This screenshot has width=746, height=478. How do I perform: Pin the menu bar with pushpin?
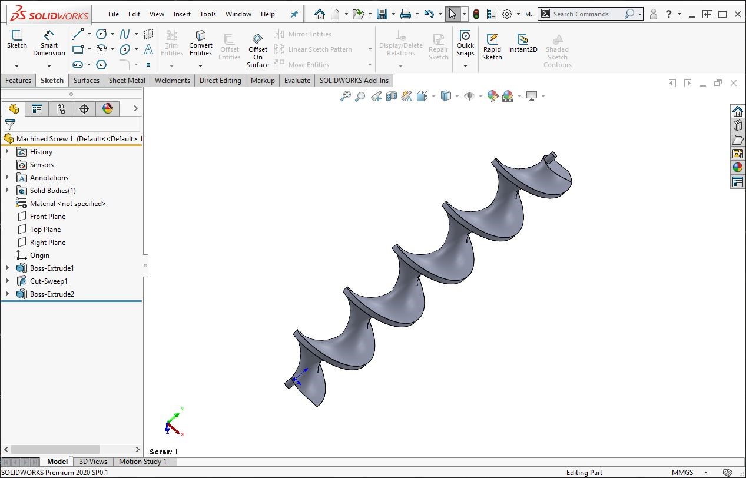click(x=294, y=14)
